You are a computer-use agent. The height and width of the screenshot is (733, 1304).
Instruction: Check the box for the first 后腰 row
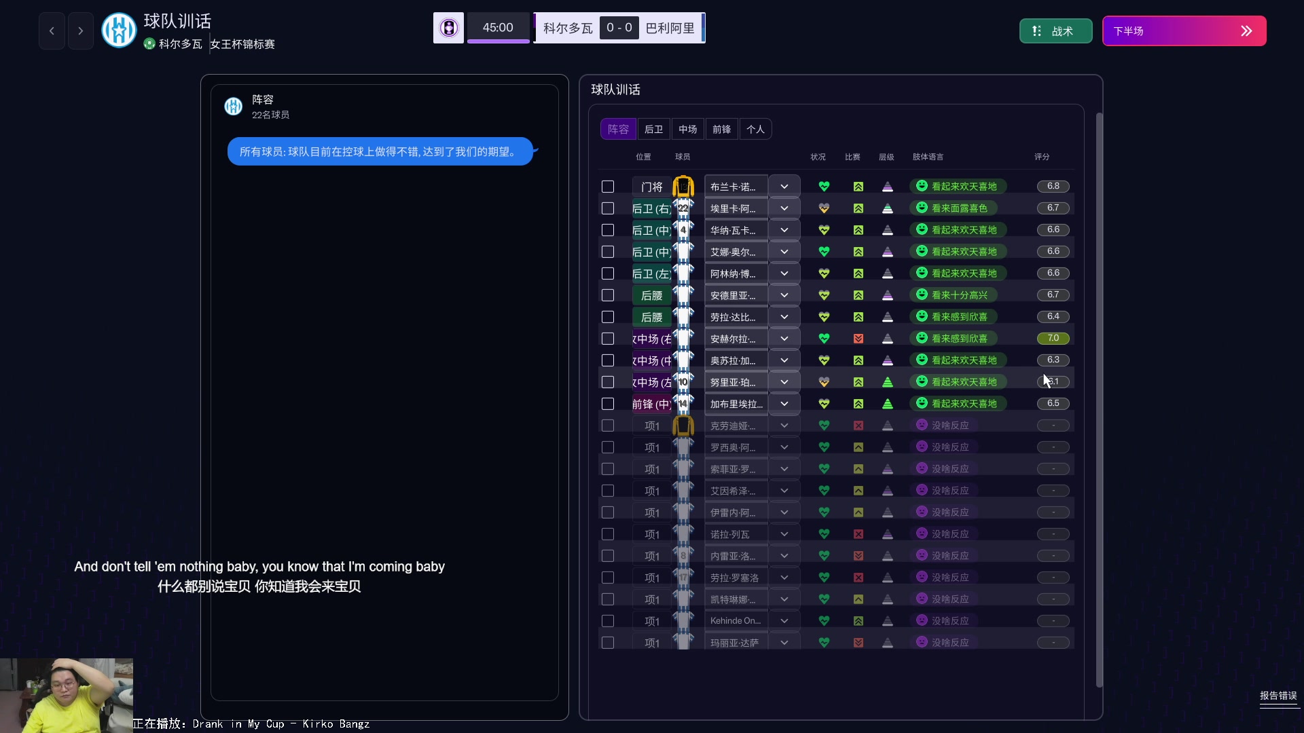tap(608, 295)
